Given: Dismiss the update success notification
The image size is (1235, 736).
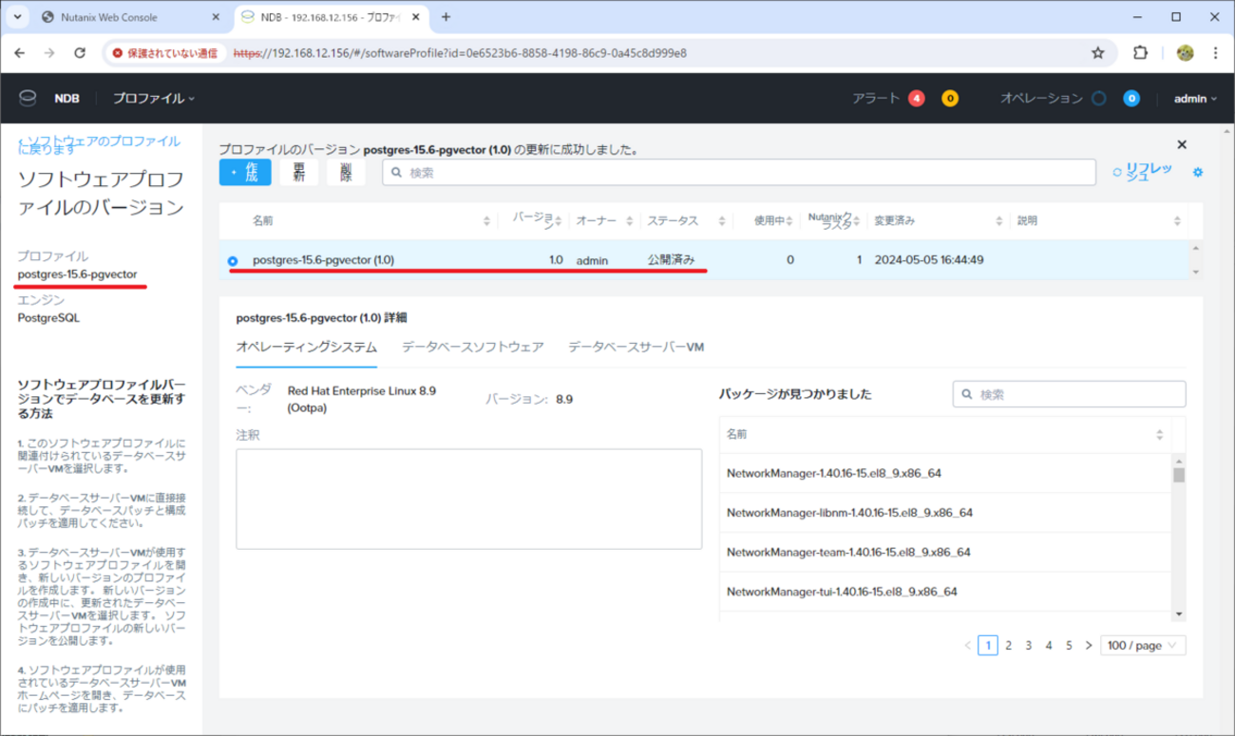Looking at the screenshot, I should 1182,144.
